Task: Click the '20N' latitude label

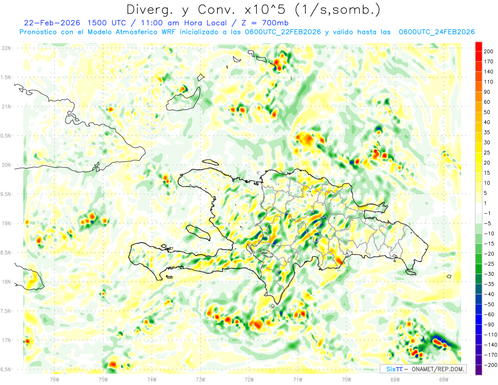Action: [x=6, y=165]
